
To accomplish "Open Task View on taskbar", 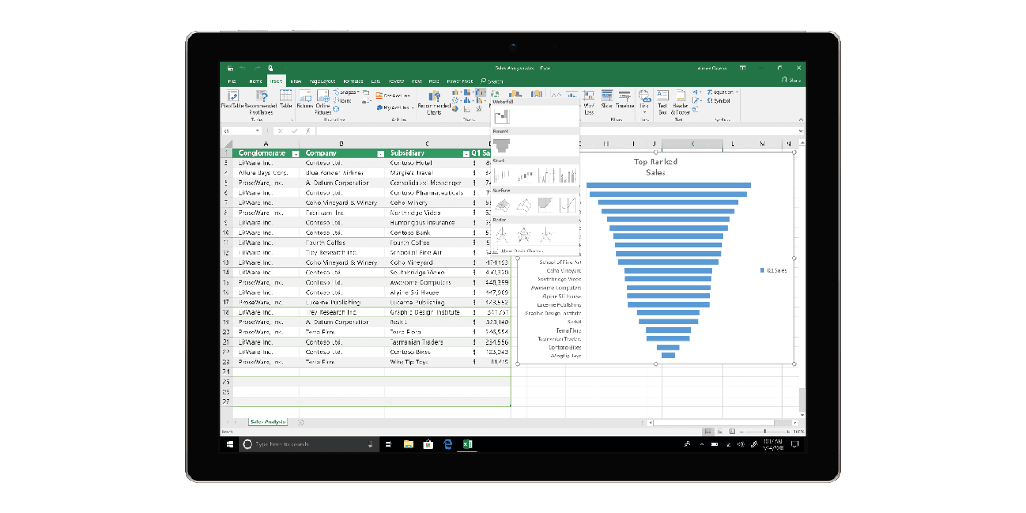I will pyautogui.click(x=389, y=445).
